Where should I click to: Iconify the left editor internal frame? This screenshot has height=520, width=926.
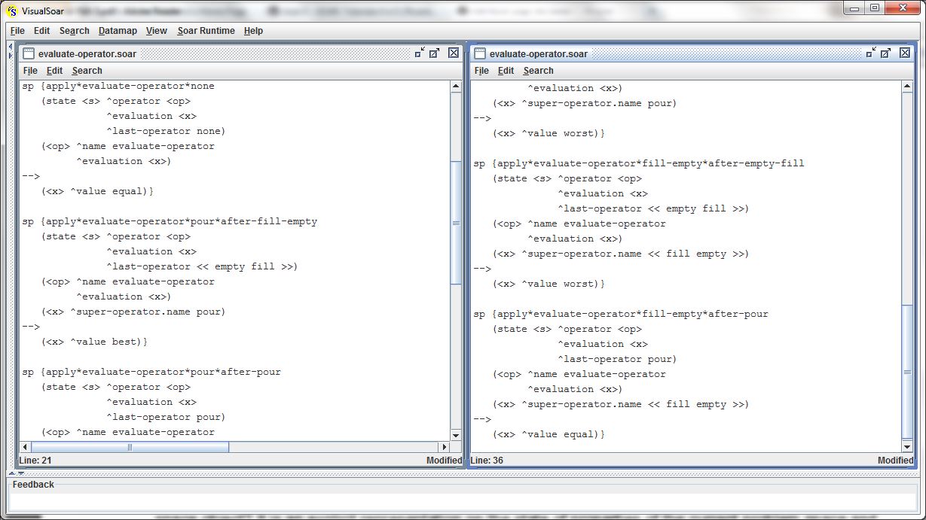tap(419, 53)
